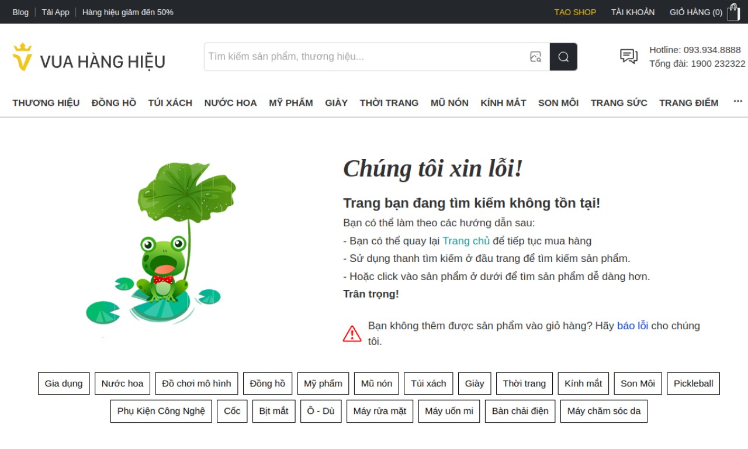
Task: Expand the three-dots more categories menu
Action: [x=737, y=102]
